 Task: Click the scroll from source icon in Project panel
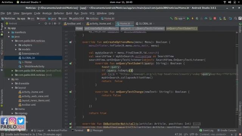click(46, 23)
